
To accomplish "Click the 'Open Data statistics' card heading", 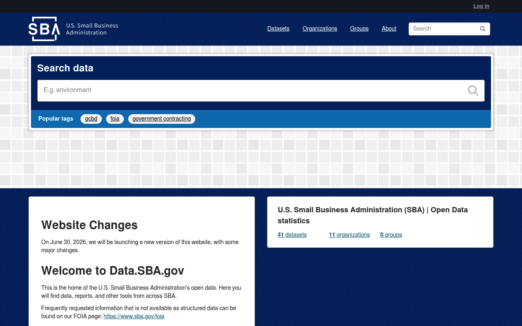I will [x=373, y=215].
